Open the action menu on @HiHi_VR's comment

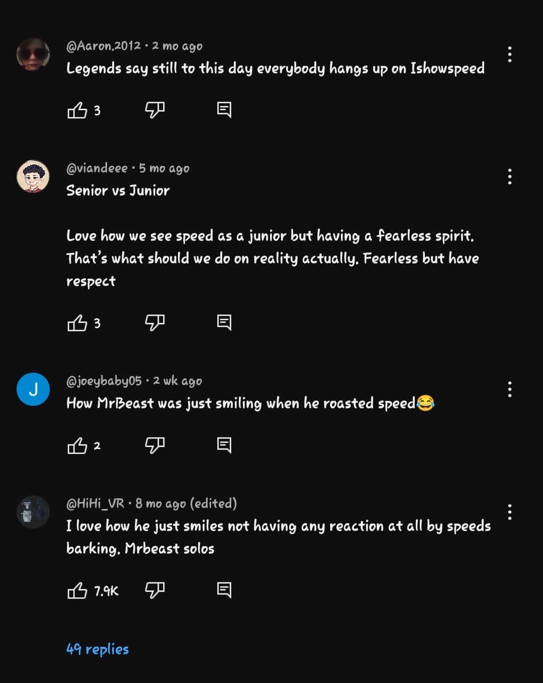pos(510,511)
